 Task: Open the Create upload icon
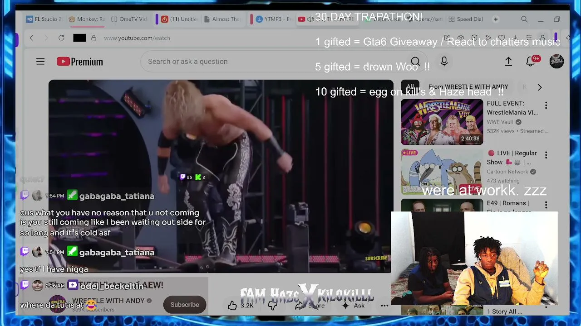point(508,62)
